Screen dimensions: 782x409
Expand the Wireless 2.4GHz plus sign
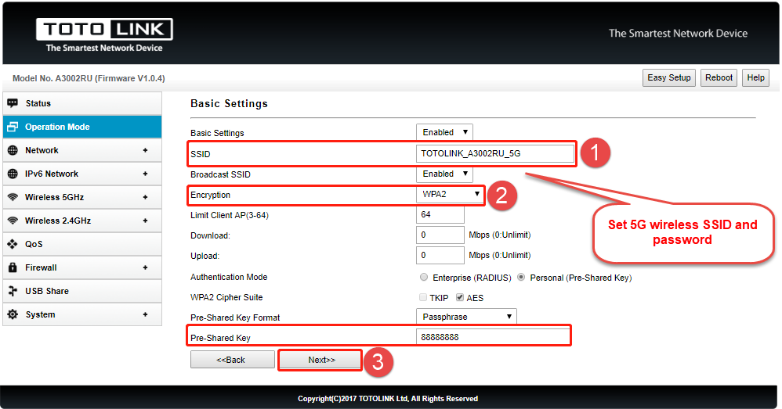(145, 221)
